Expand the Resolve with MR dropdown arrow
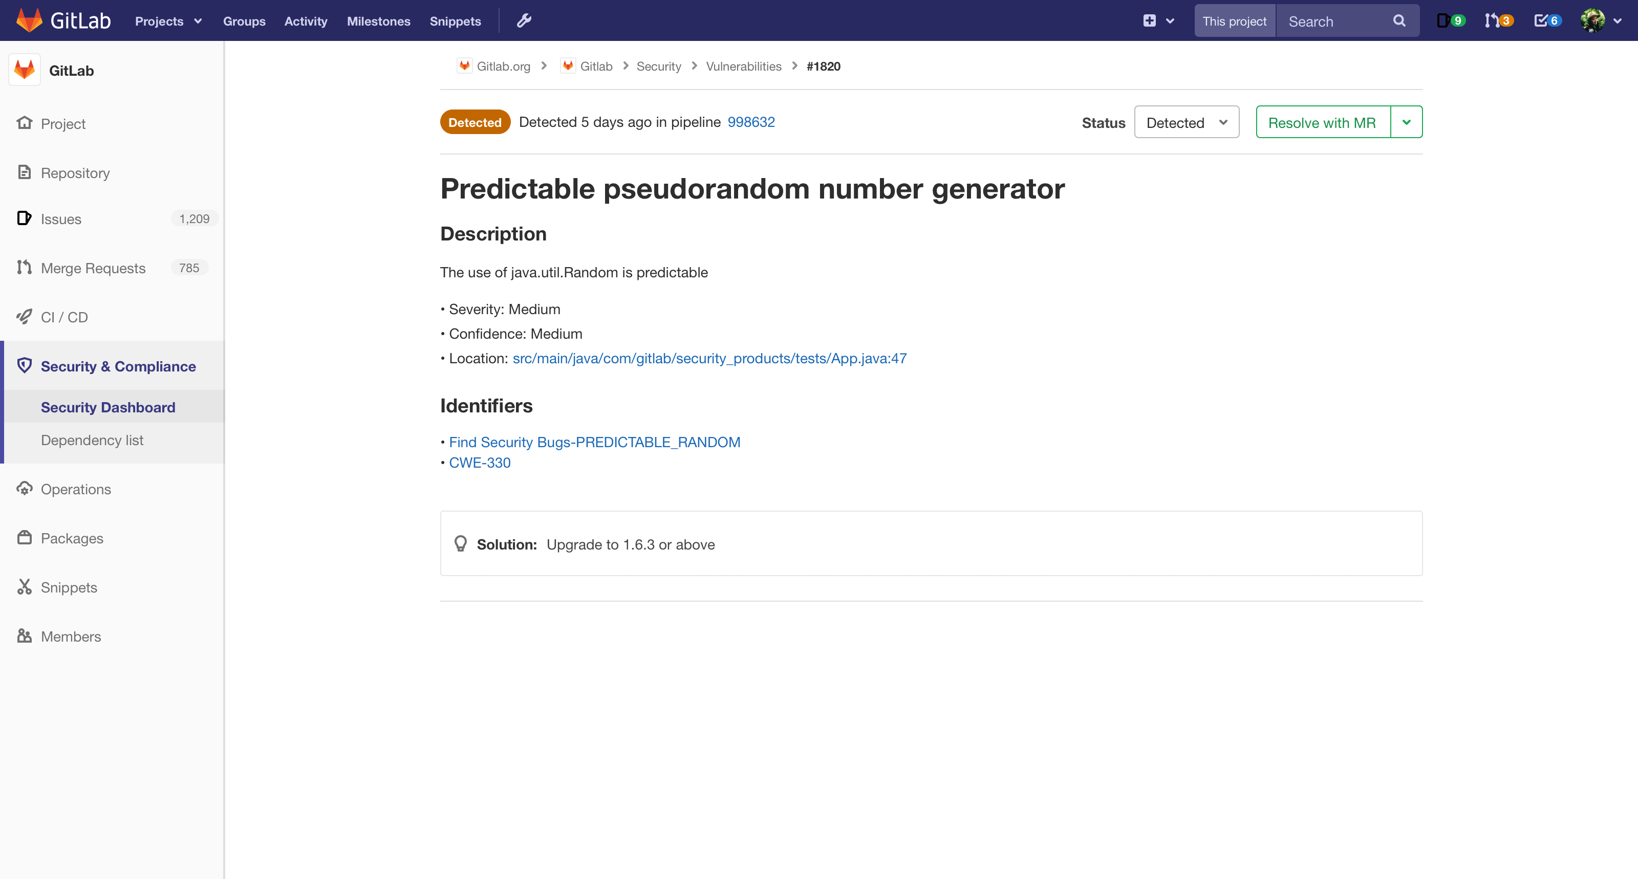The width and height of the screenshot is (1638, 879). pos(1406,122)
